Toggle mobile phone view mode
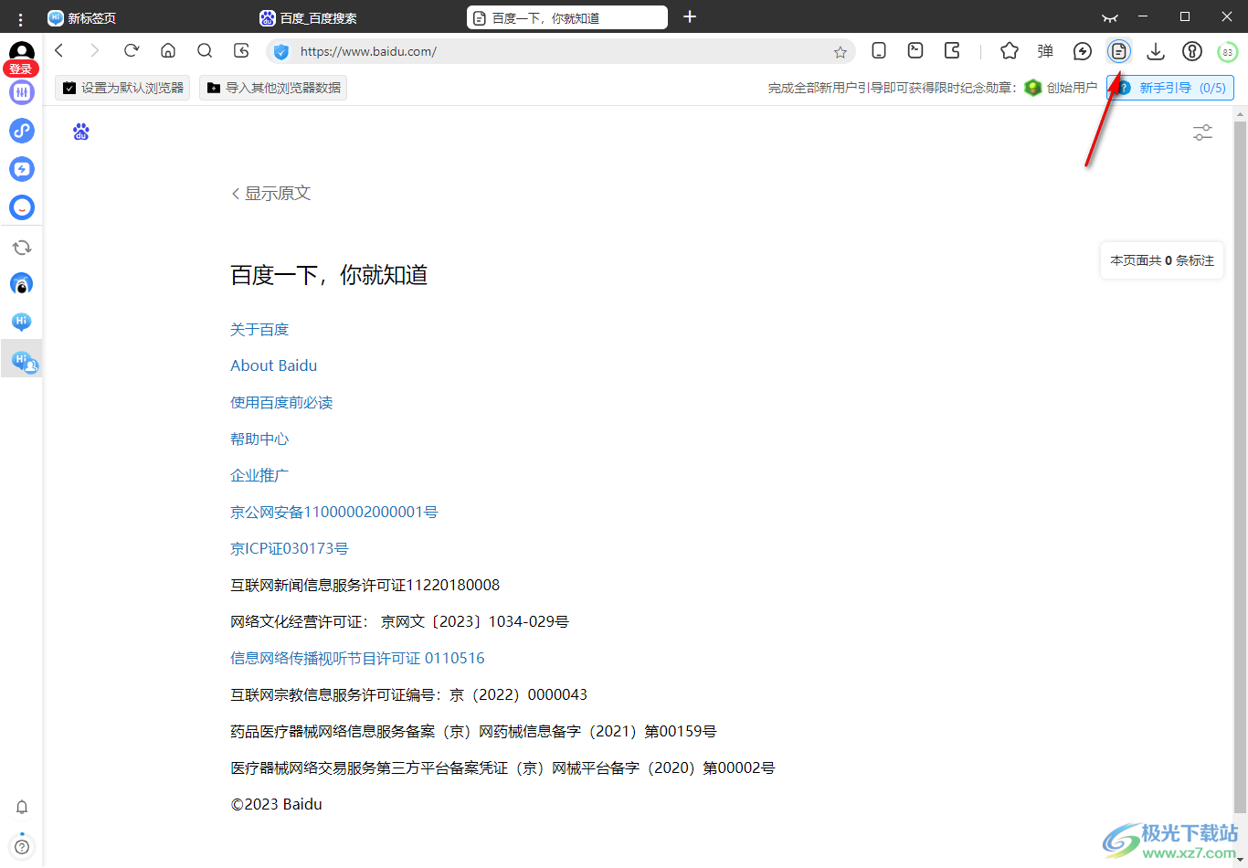The height and width of the screenshot is (868, 1248). (x=878, y=51)
